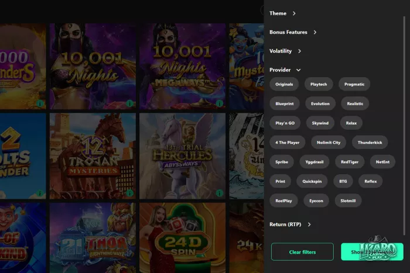Select the RedTiger provider chip
Screen dimensions: 410x273
click(350, 162)
